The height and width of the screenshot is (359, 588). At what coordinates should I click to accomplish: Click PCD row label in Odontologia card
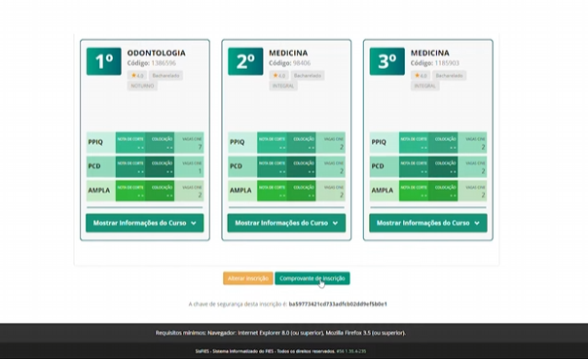pyautogui.click(x=94, y=166)
